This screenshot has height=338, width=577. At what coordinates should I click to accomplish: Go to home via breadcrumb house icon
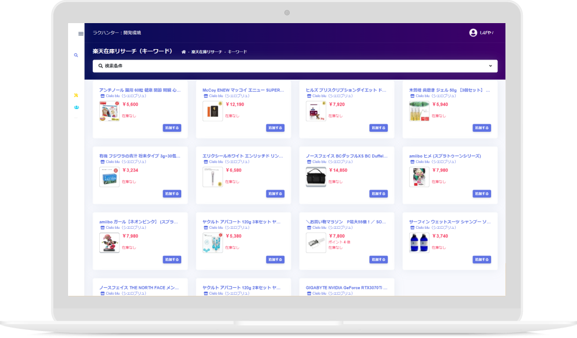(x=183, y=52)
